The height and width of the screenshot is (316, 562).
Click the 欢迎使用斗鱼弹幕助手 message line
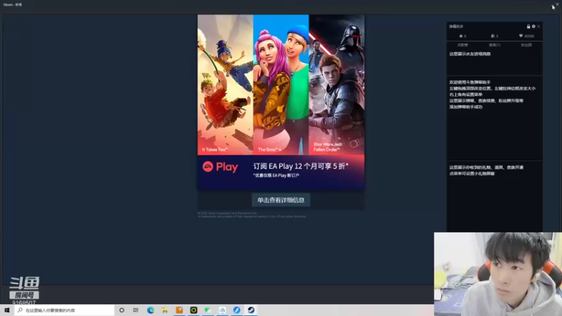[x=470, y=82]
